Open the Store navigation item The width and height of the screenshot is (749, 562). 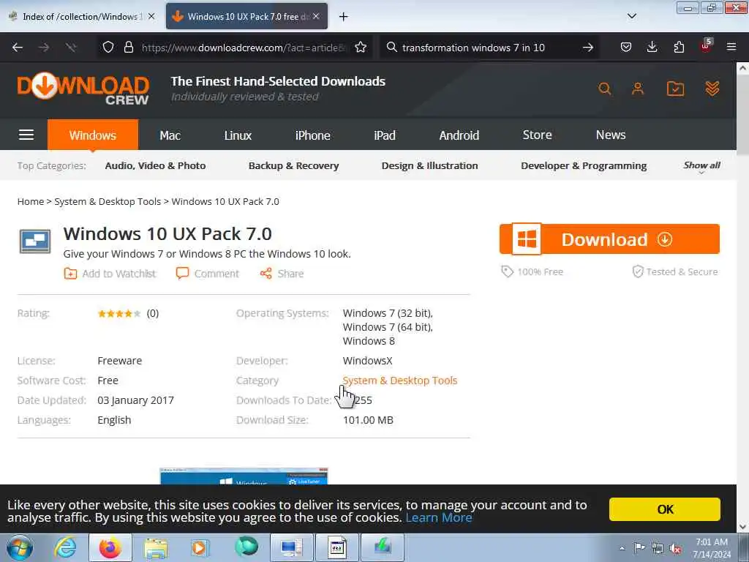tap(537, 135)
